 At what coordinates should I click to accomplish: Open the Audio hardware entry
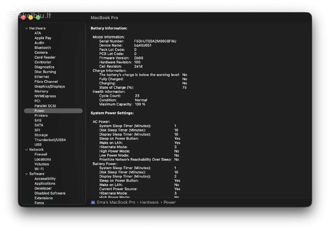[x=39, y=43]
